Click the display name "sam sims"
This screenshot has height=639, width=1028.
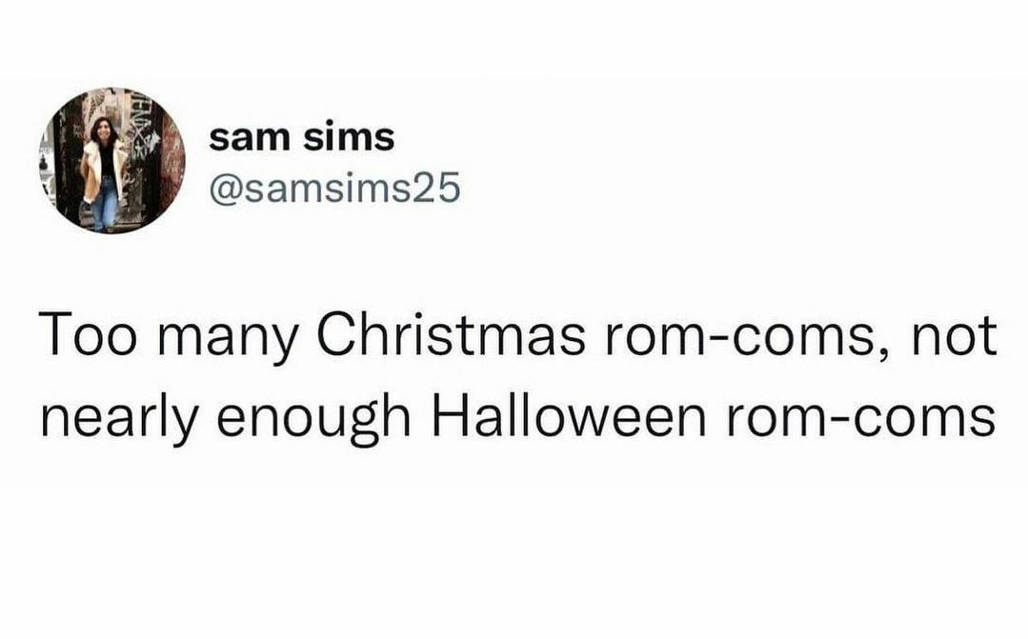tap(301, 138)
